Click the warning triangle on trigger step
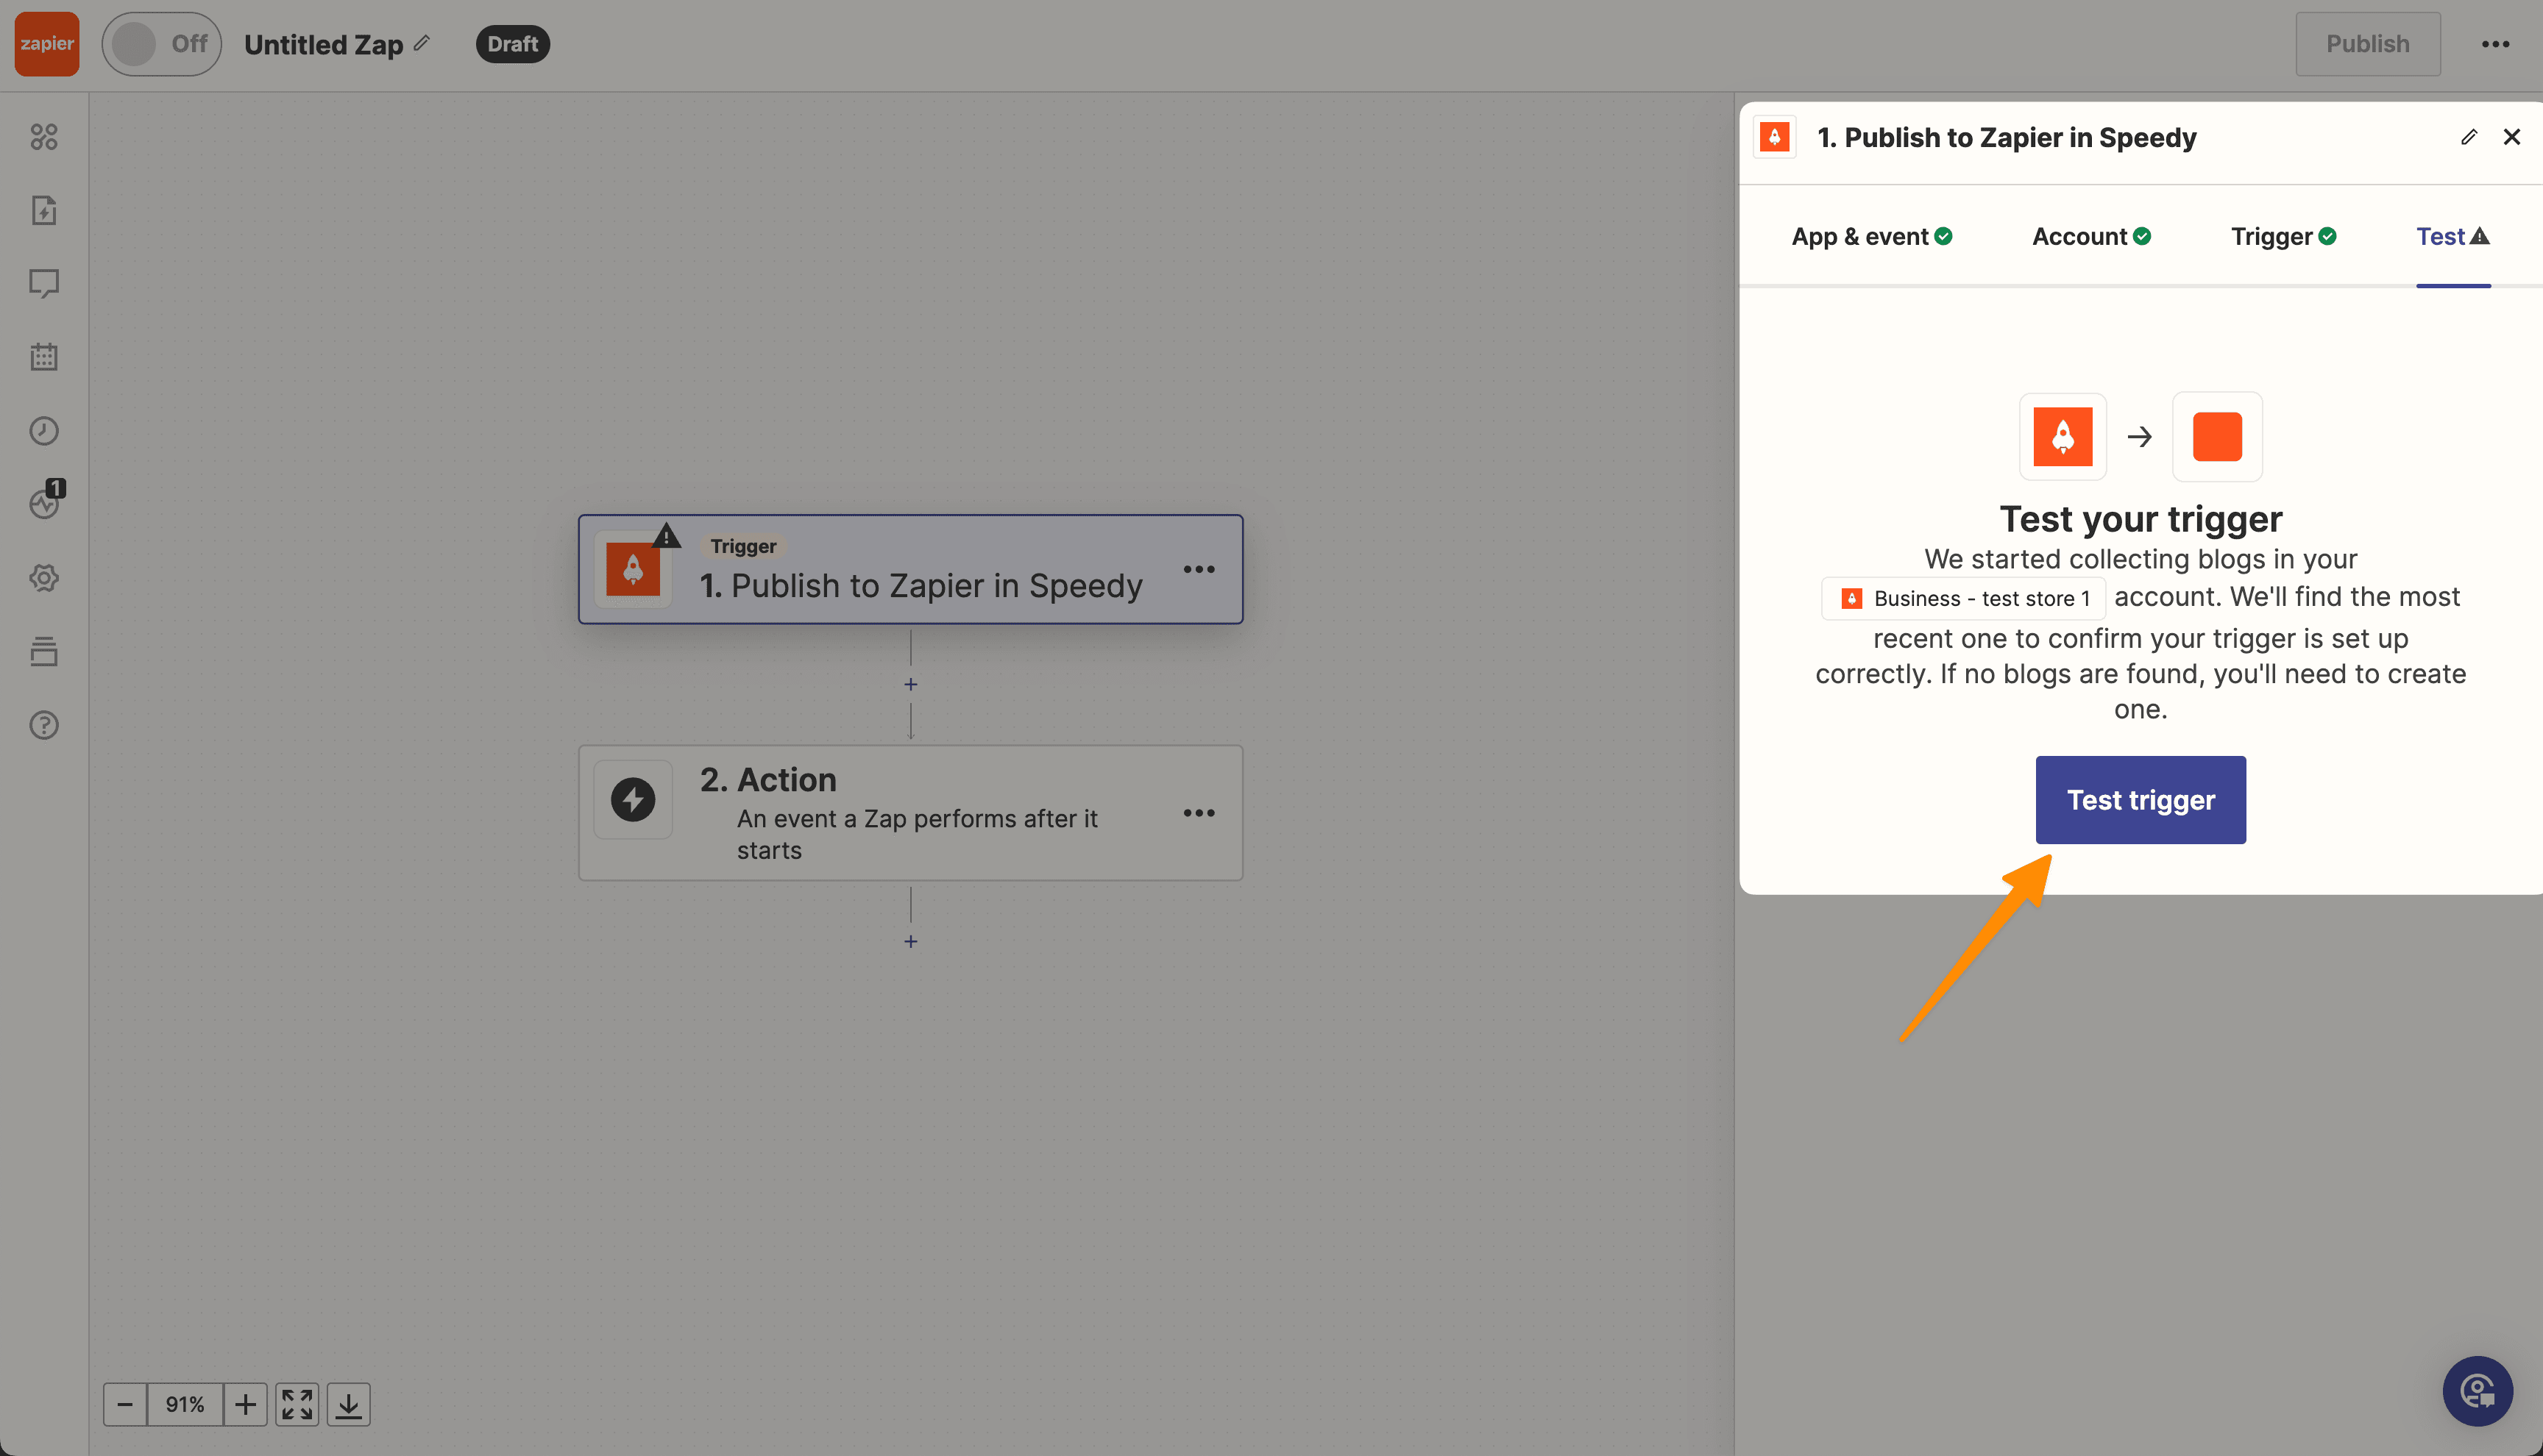The height and width of the screenshot is (1456, 2543). [666, 537]
